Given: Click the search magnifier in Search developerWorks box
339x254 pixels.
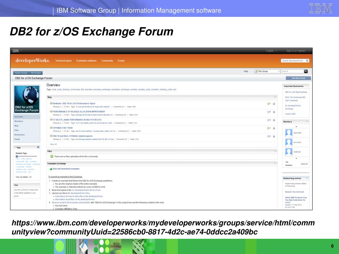Looking at the screenshot, I should pos(307,61).
